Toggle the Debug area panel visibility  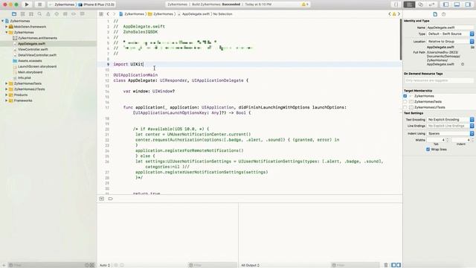457,4
